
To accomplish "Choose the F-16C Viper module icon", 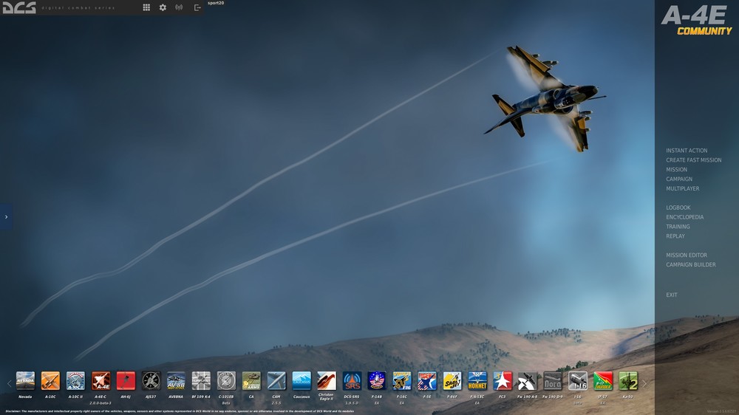I will [x=402, y=380].
